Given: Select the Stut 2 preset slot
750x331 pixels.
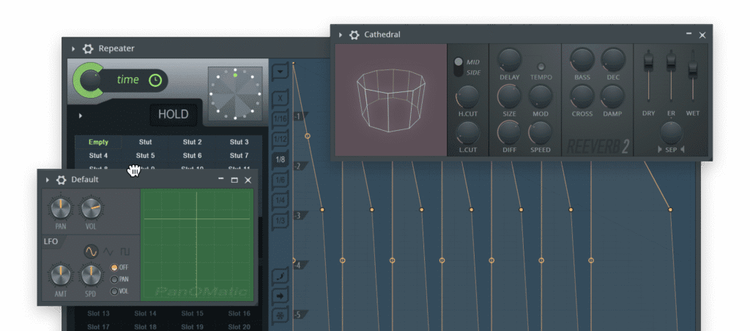Looking at the screenshot, I should [192, 142].
